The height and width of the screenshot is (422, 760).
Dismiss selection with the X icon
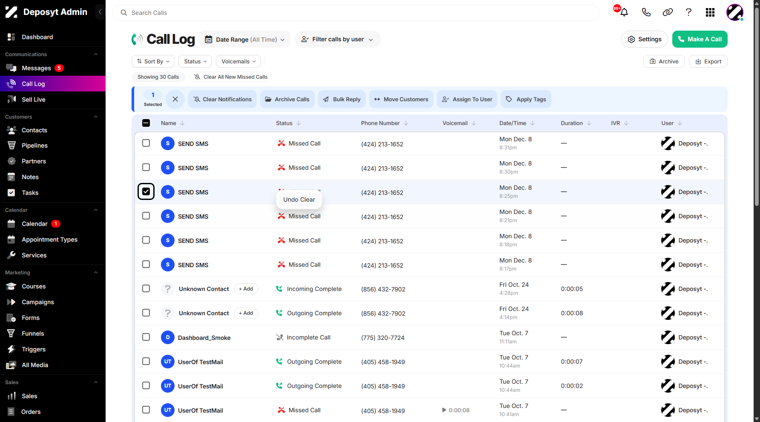pos(175,99)
